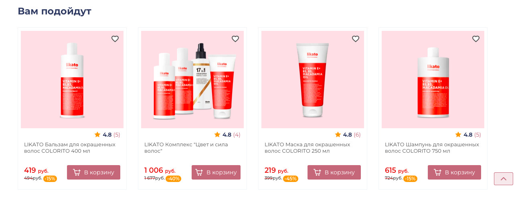The image size is (522, 204).
Task: Click the Маска tube product image
Action: (x=313, y=80)
